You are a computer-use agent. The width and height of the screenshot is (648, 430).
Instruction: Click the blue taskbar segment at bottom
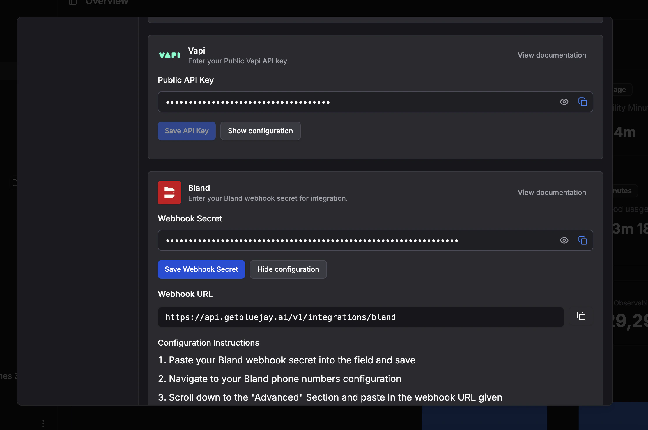pyautogui.click(x=484, y=419)
